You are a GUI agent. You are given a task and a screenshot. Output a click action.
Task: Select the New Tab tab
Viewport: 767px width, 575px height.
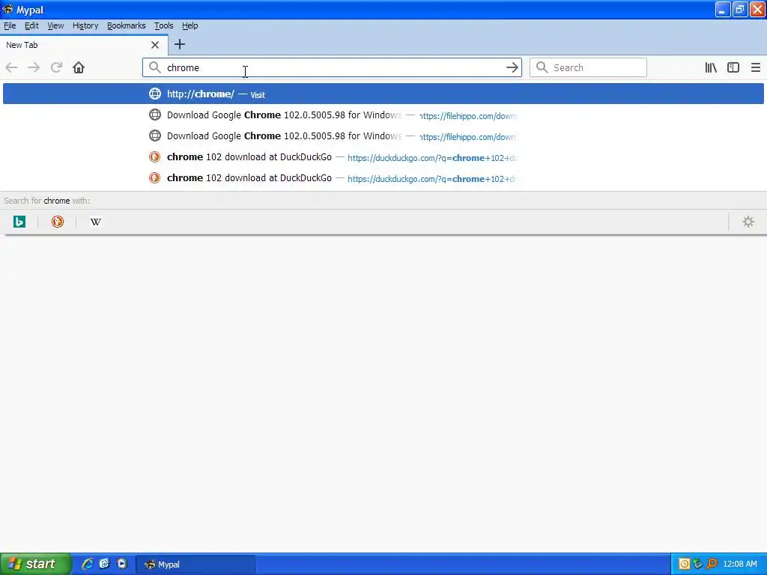84,45
